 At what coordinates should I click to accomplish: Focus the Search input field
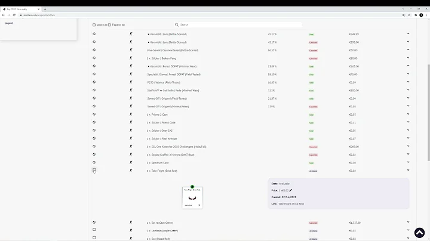238,24
